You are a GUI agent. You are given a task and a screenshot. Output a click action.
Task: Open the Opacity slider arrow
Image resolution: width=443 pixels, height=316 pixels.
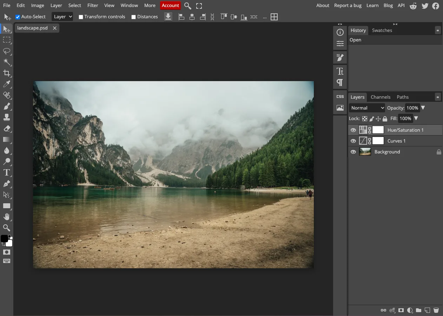pos(423,108)
